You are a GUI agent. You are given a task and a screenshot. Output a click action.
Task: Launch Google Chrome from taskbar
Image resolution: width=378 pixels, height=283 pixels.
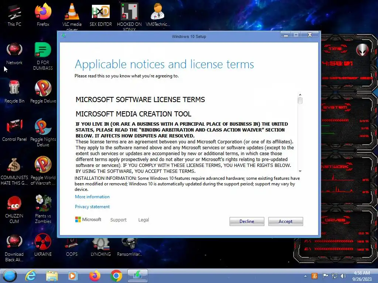pos(116,276)
